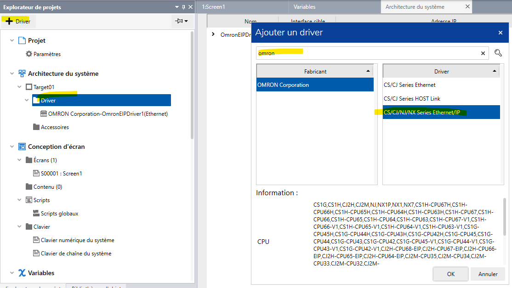Open the pin options dropdown in project explorer

click(181, 21)
